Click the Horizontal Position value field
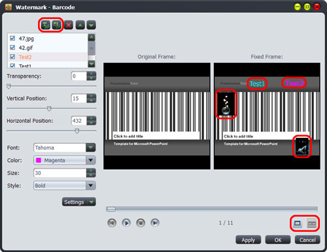The width and height of the screenshot is (327, 252). [x=78, y=121]
